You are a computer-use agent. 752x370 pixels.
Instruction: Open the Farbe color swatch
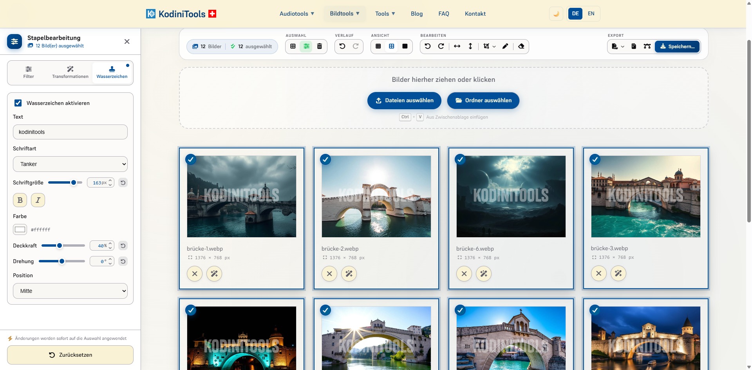20,229
